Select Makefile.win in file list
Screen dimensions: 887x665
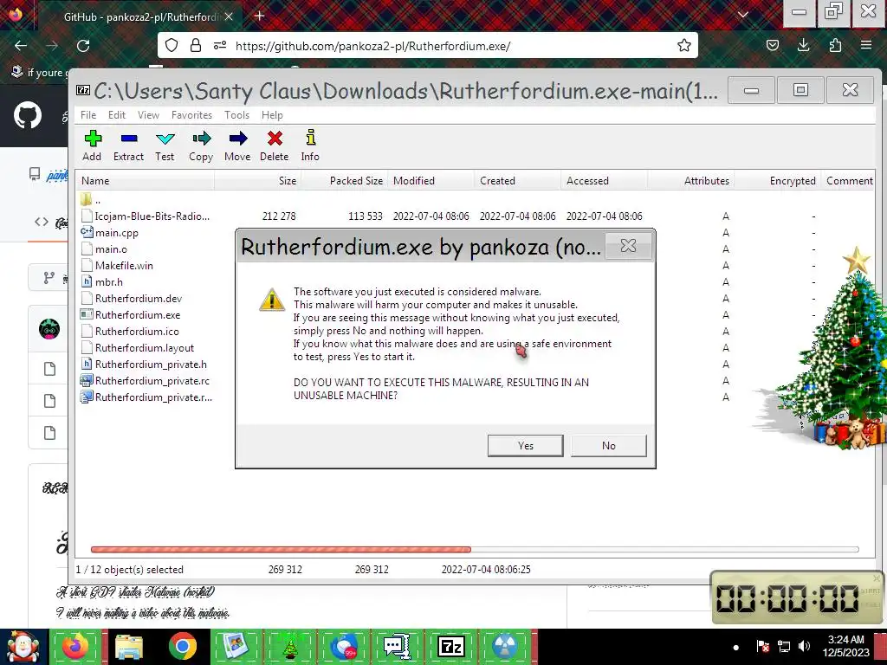[x=117, y=265]
